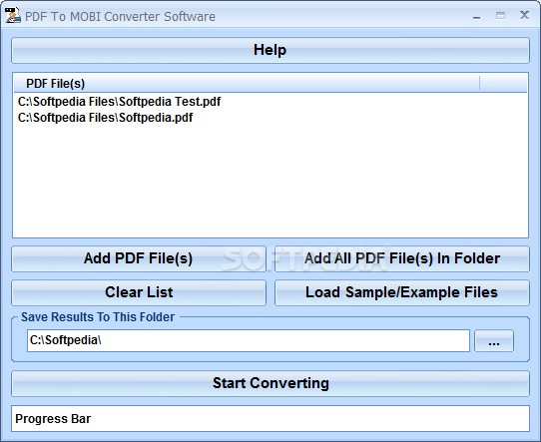Minimize the converter window
541x442 pixels.
476,17
